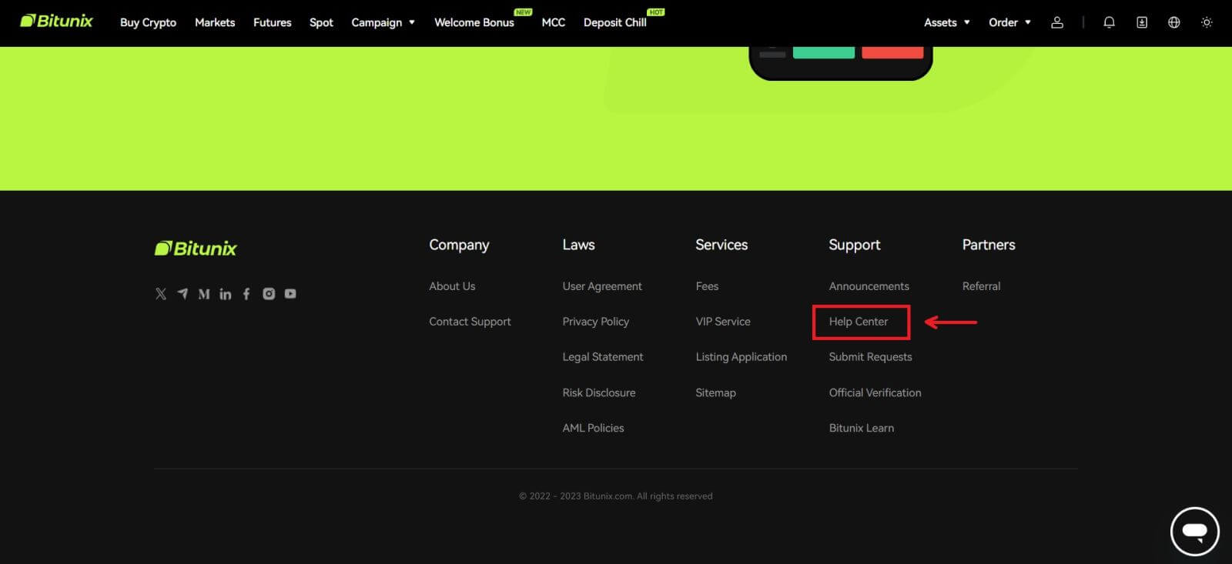Open Bitunix YouTube social icon
Screen dimensions: 1232x564
pyautogui.click(x=290, y=294)
